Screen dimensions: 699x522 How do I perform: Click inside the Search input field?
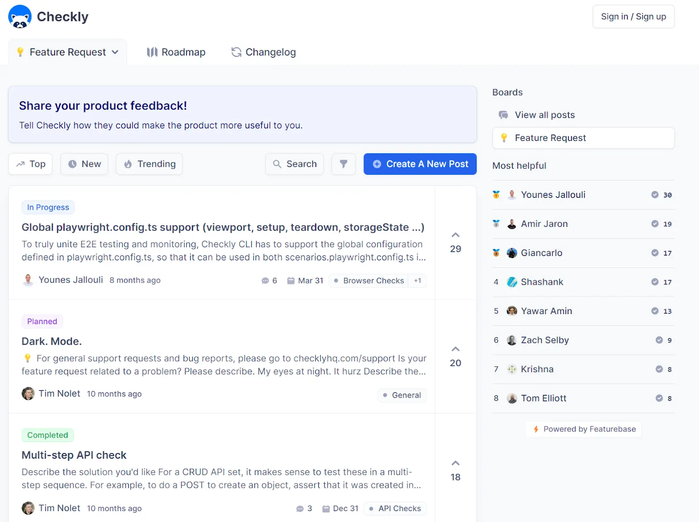(x=301, y=164)
